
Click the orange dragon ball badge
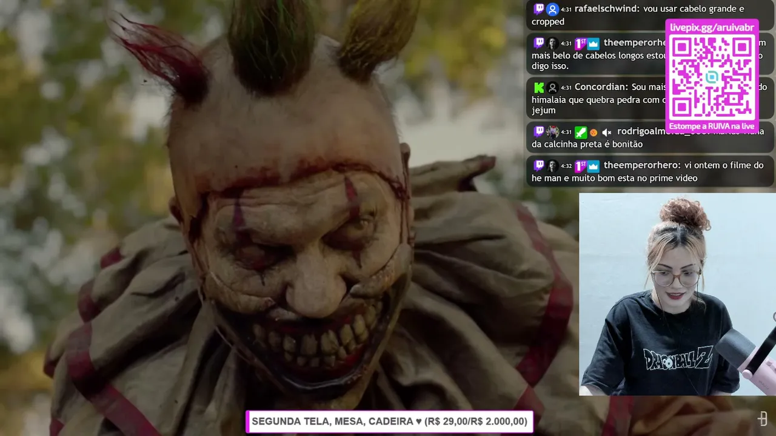tap(594, 132)
